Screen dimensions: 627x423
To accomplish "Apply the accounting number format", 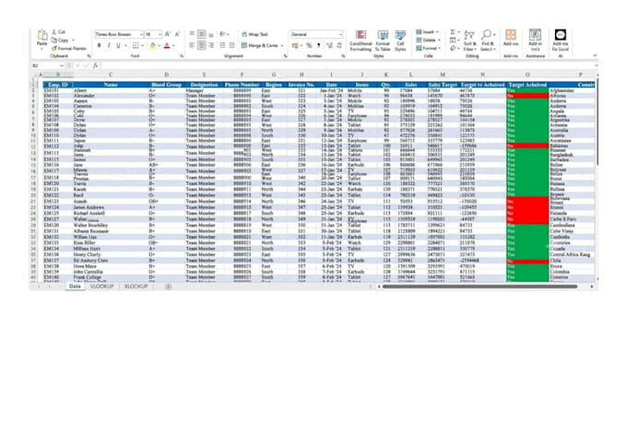I will point(295,45).
